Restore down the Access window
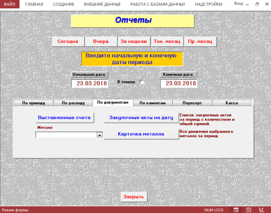The height and width of the screenshot is (213, 271). point(257,4)
